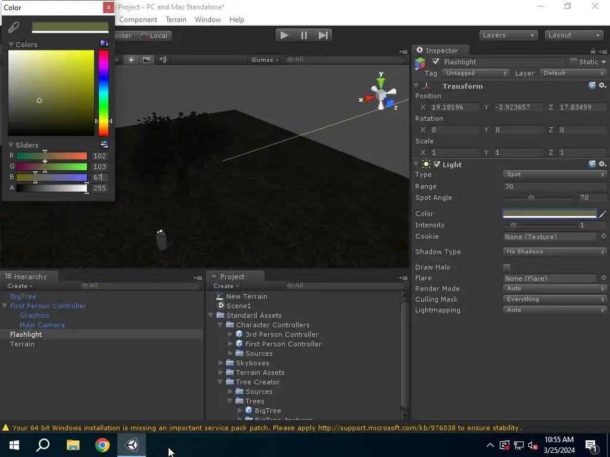
Task: Open Culling Mask dropdown showing Everything
Action: pos(555,299)
